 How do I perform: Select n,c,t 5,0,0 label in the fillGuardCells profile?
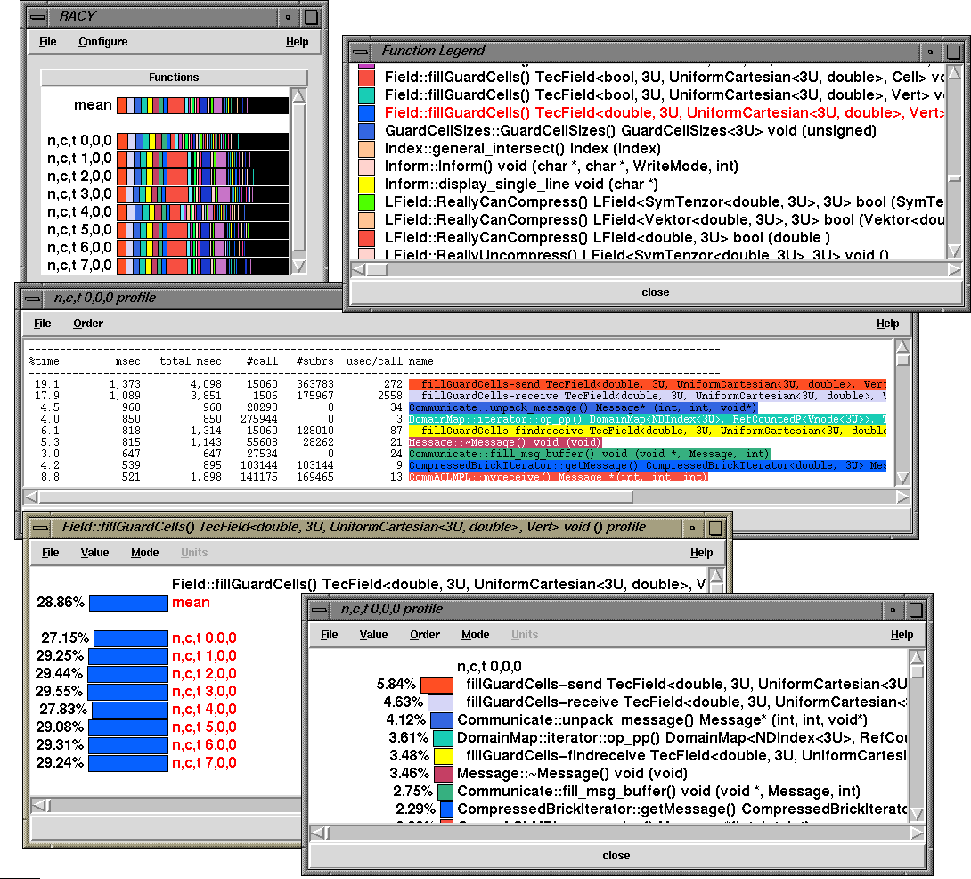[204, 727]
